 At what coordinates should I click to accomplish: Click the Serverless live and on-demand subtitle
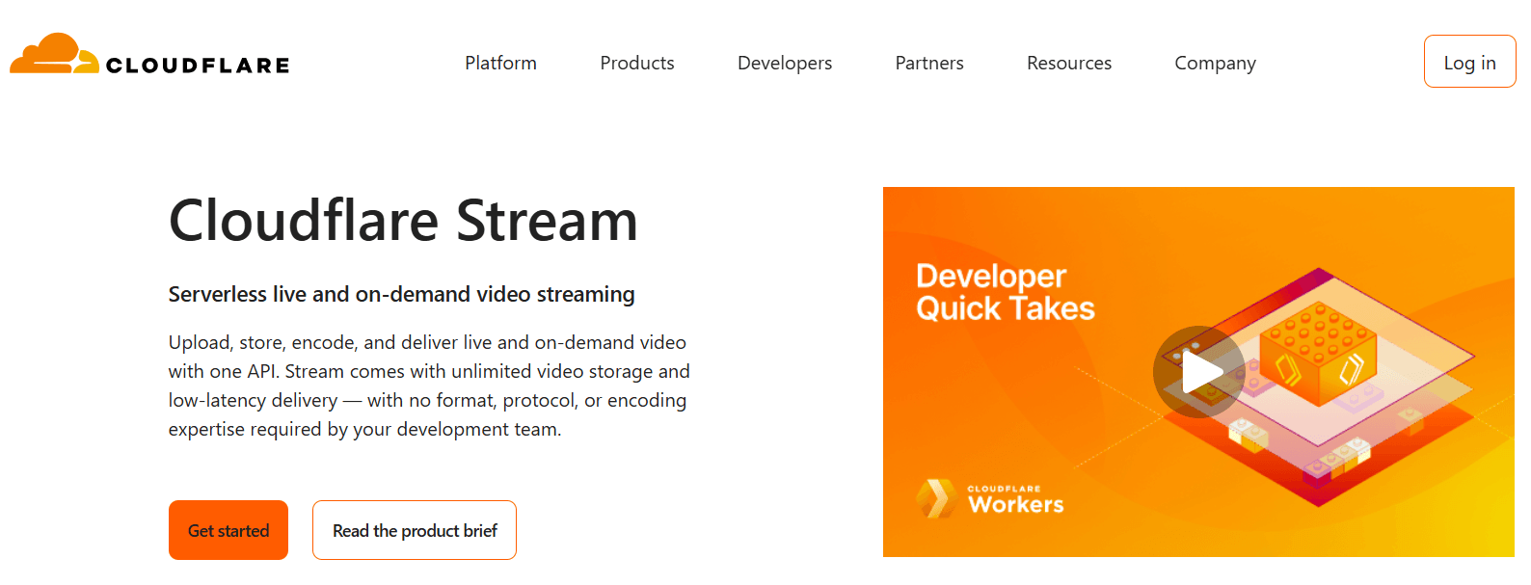(x=401, y=294)
